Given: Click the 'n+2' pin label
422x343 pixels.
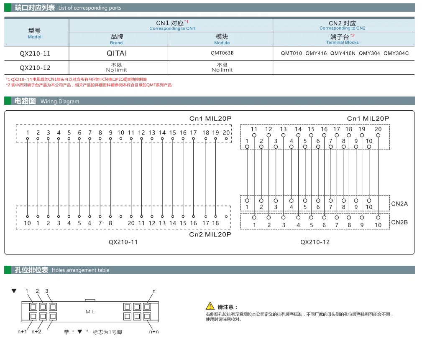Looking at the screenshot, I should (x=36, y=332).
